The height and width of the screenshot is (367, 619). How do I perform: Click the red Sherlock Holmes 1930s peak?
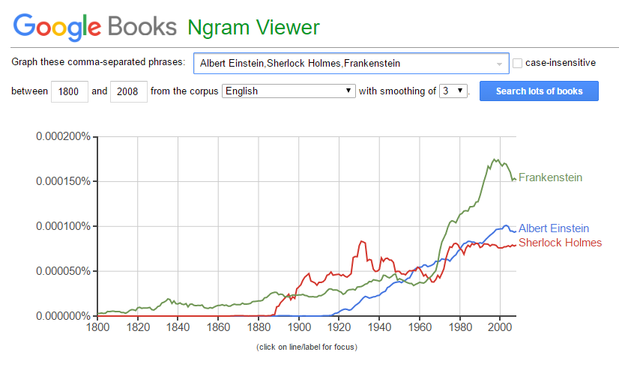point(363,242)
